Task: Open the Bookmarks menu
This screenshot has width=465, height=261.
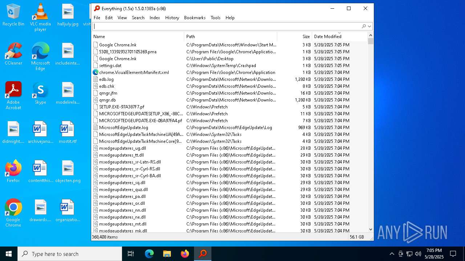Action: click(195, 17)
